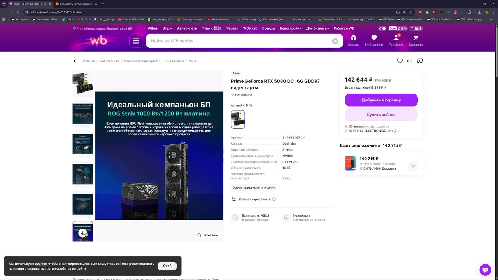Open Характеристики и описание
The image size is (498, 280).
(x=254, y=187)
